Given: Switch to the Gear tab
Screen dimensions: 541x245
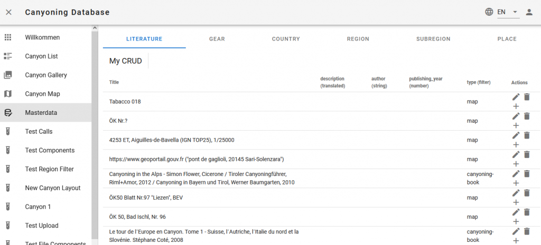Looking at the screenshot, I should 217,39.
